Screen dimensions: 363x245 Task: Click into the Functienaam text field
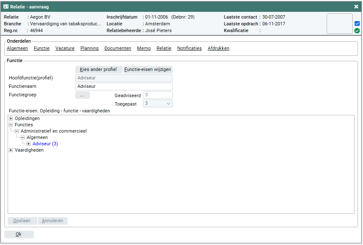pyautogui.click(x=124, y=87)
